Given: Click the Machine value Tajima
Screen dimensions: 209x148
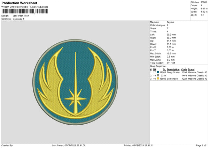Looking at the screenshot, I should [170, 22].
